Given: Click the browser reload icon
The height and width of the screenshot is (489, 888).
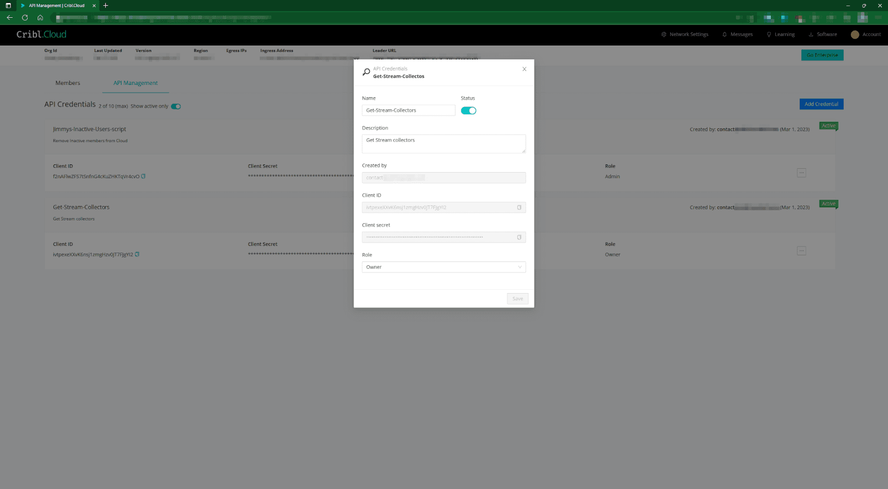Looking at the screenshot, I should [x=25, y=18].
